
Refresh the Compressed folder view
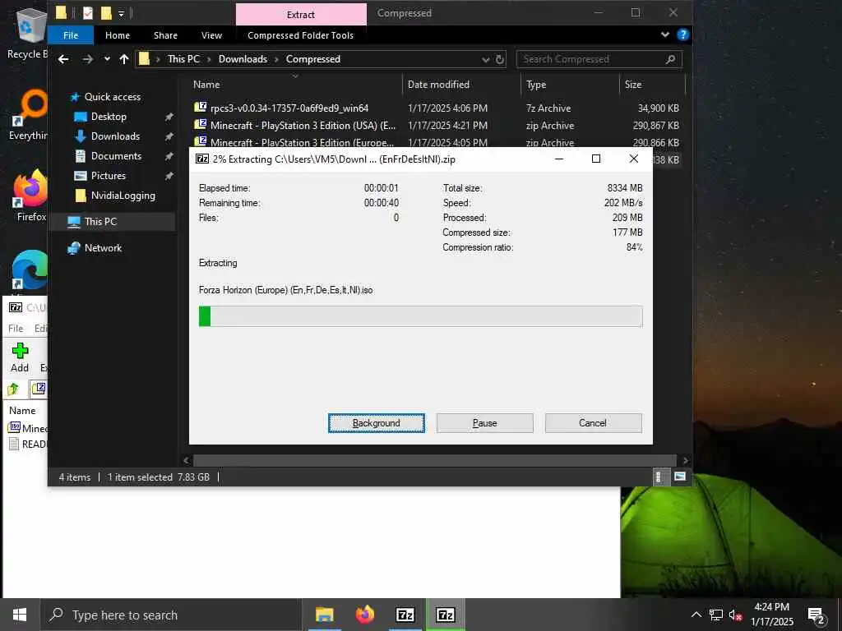pos(500,59)
